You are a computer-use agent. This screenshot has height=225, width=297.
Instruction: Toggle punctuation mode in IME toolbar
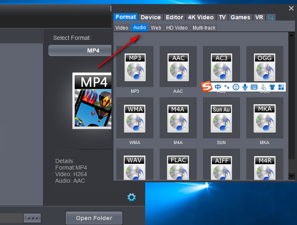[227, 87]
